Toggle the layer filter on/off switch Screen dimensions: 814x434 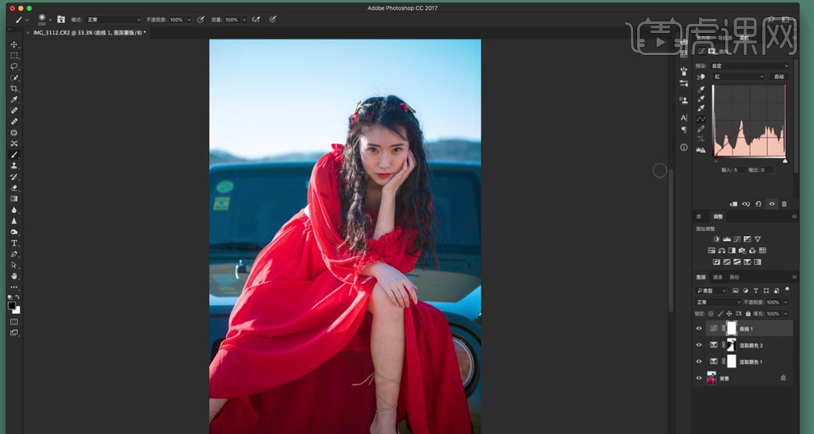[x=787, y=290]
